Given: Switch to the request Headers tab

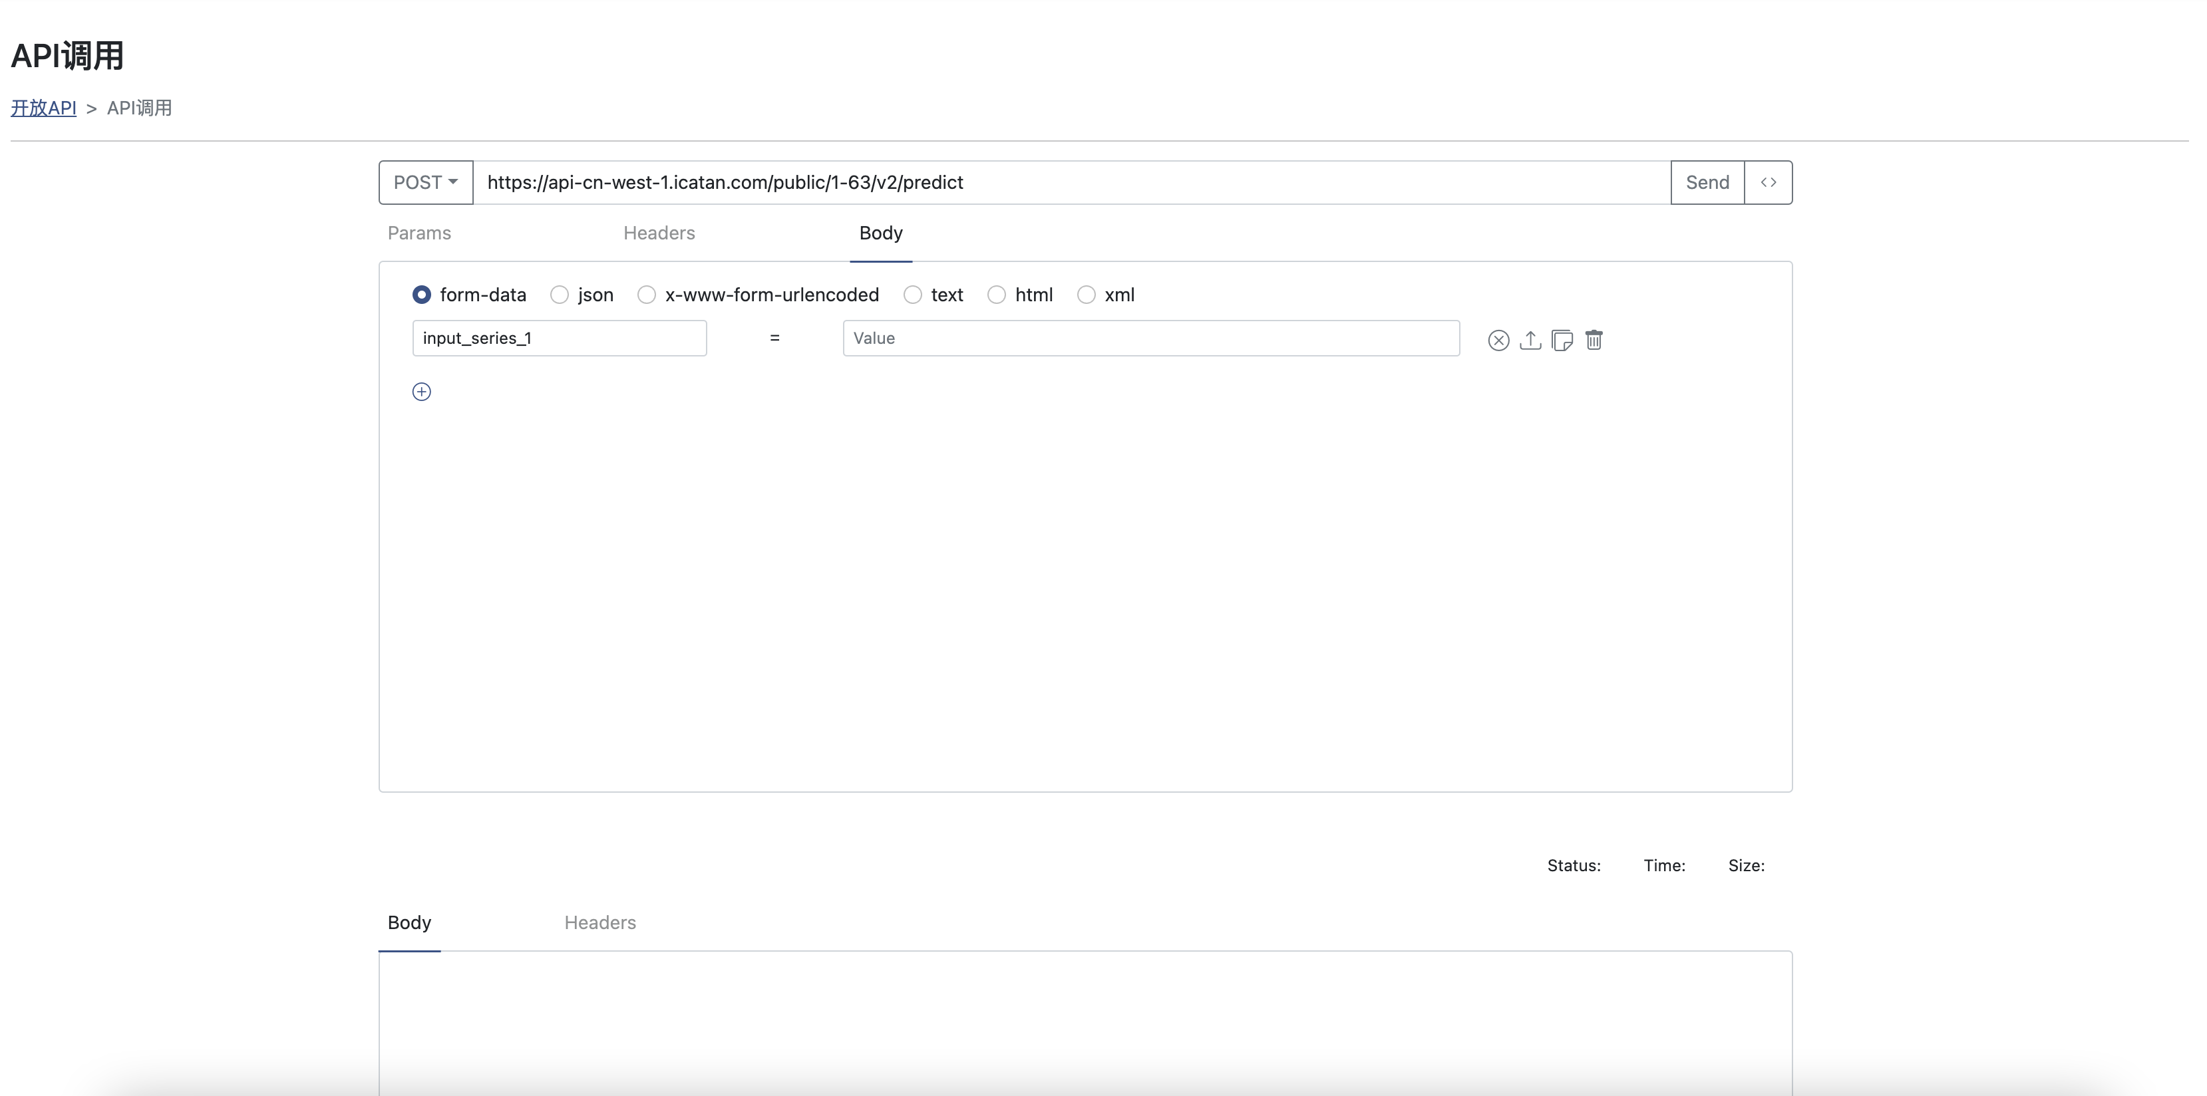Looking at the screenshot, I should [659, 233].
